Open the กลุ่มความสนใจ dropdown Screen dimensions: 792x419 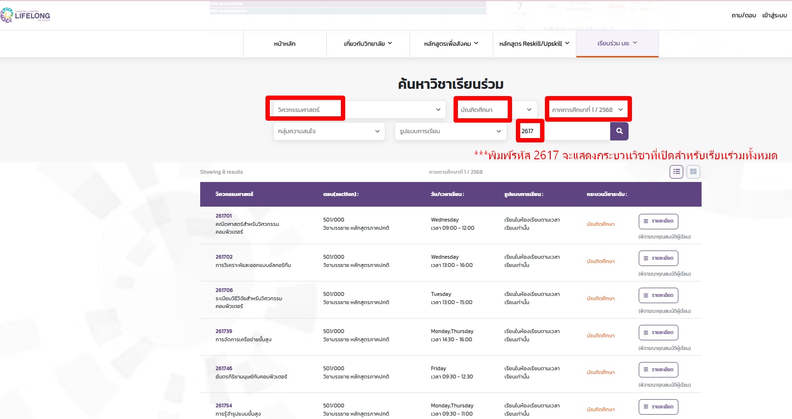tap(329, 131)
